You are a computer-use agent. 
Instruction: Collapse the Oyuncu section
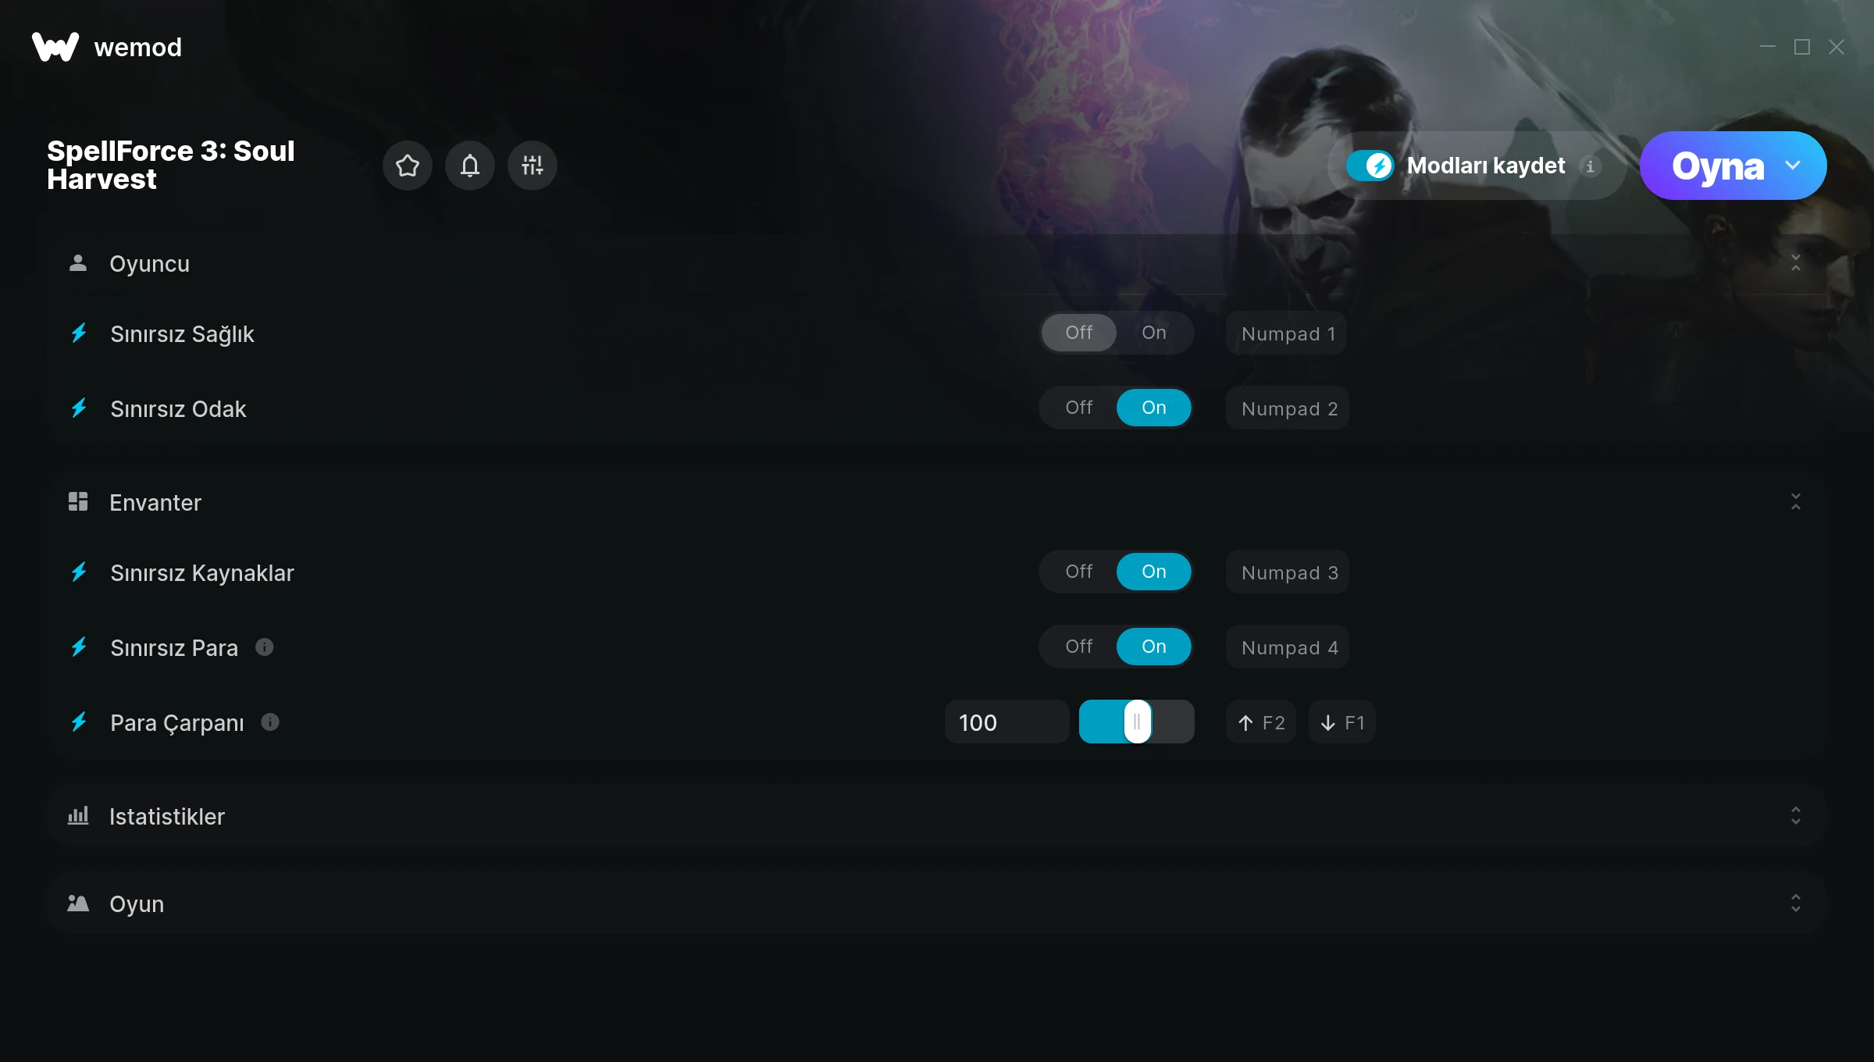(x=1795, y=263)
